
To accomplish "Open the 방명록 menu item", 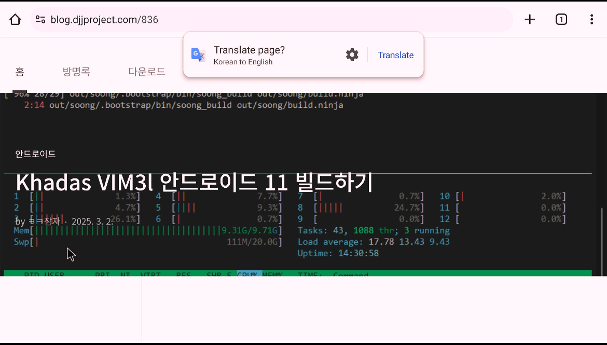I will coord(76,72).
